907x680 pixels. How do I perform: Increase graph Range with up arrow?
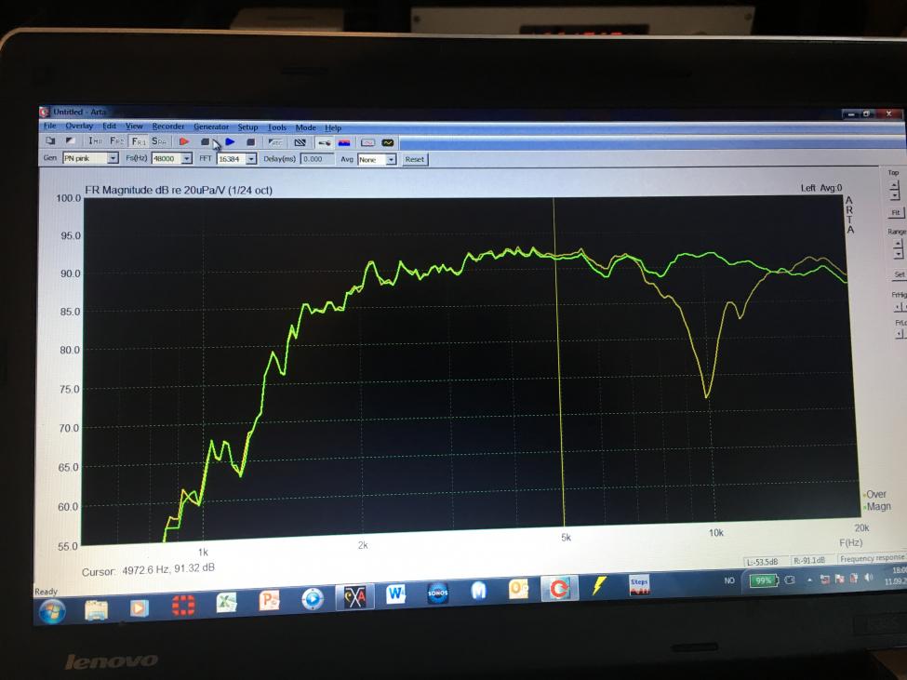(x=898, y=244)
